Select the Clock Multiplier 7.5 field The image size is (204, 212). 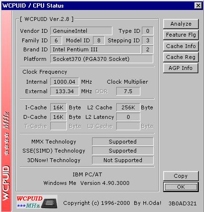pyautogui.click(x=128, y=91)
